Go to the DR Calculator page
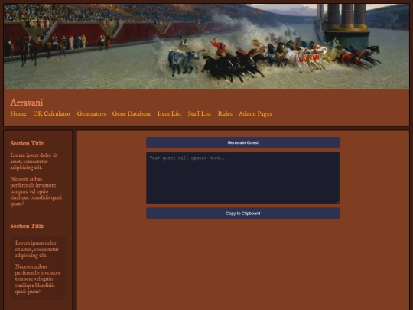Screen dimensions: 413x310 [52, 113]
